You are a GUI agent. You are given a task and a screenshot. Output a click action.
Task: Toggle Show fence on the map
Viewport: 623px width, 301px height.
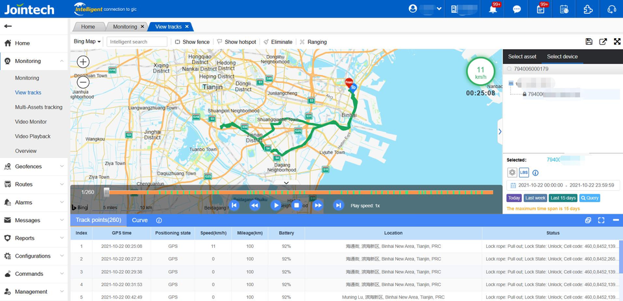[x=192, y=41]
